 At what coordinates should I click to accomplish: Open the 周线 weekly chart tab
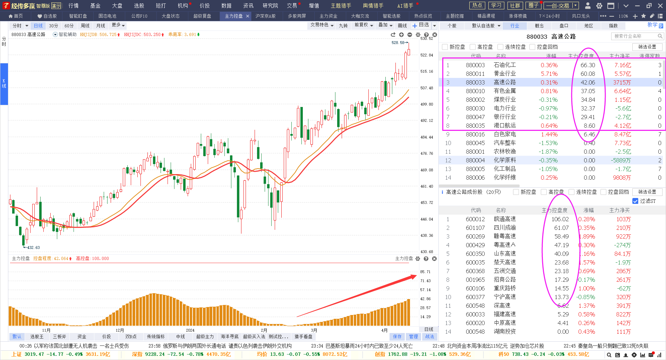click(x=85, y=26)
